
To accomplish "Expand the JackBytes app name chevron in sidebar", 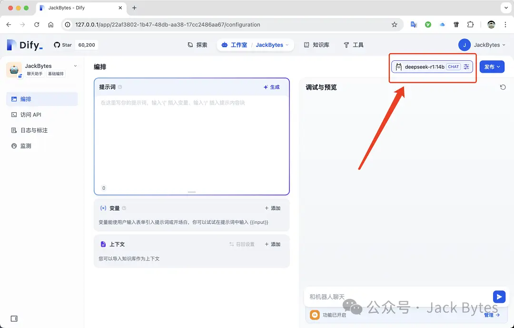I will tap(75, 66).
